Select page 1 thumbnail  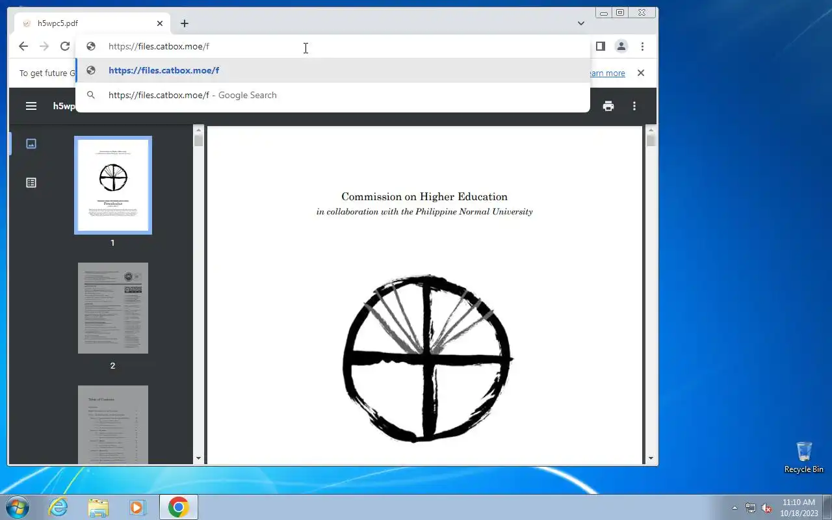(113, 185)
